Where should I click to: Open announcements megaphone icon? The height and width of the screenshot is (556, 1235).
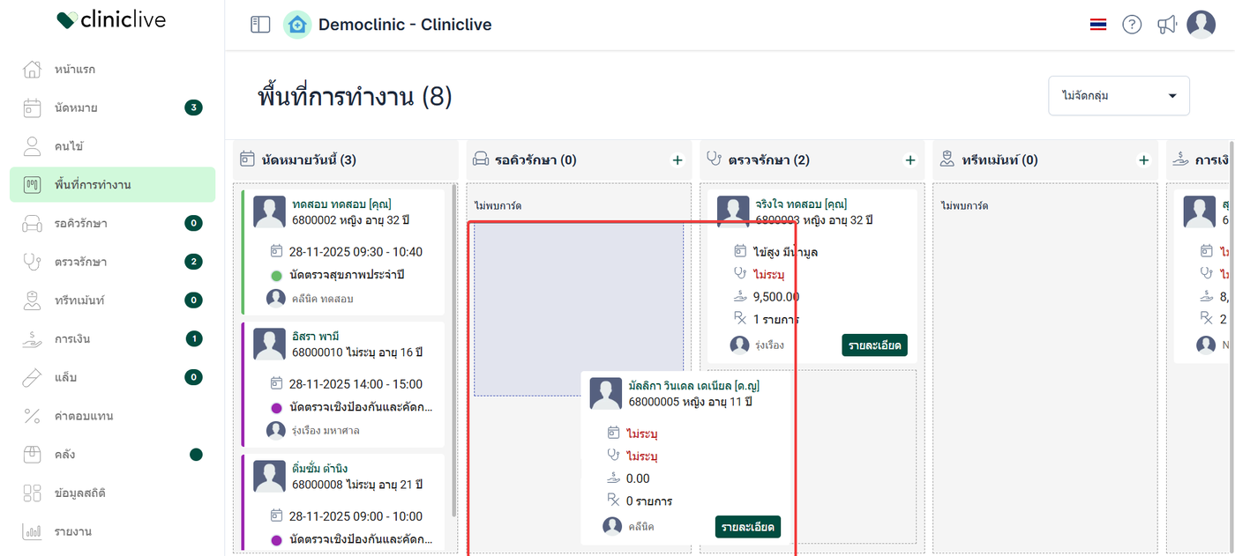pyautogui.click(x=1167, y=25)
